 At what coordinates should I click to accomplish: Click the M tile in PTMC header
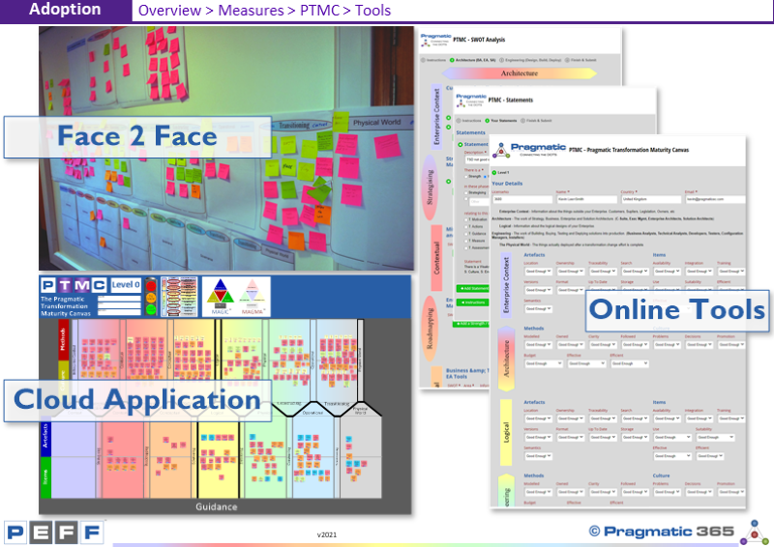(x=82, y=285)
